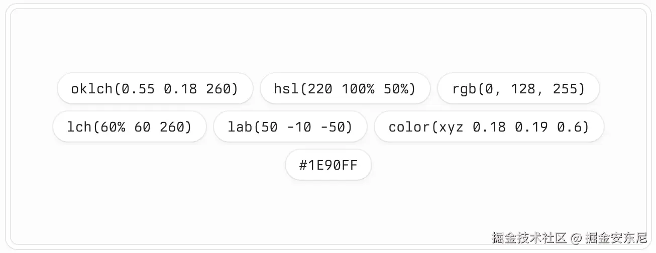This screenshot has height=253, width=656.
Task: Click the empty area above the chips
Action: (x=328, y=41)
